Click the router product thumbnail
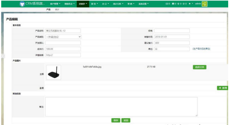 click(54, 72)
